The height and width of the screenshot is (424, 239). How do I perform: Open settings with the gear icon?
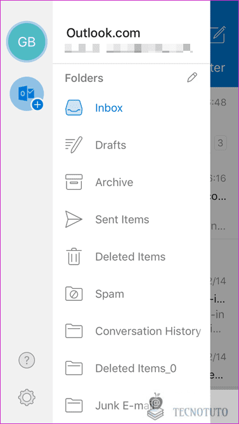[27, 397]
